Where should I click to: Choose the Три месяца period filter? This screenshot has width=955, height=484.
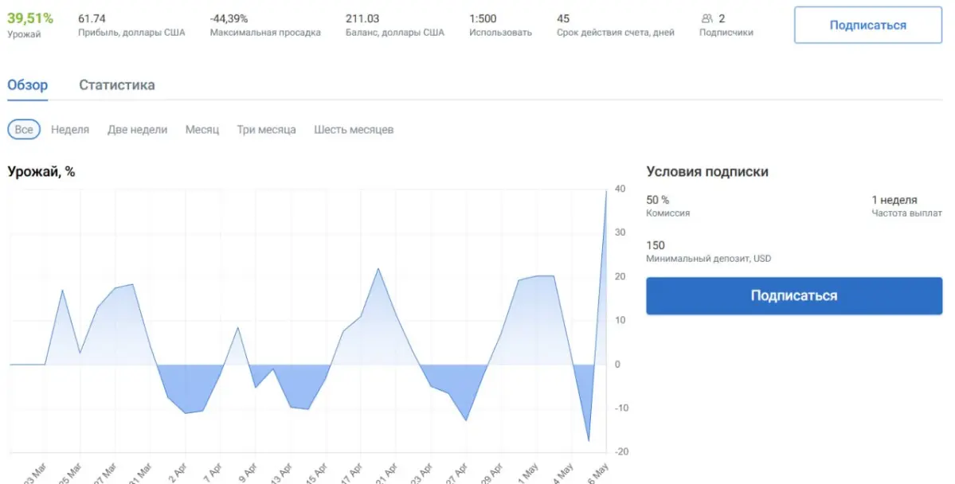tap(267, 130)
